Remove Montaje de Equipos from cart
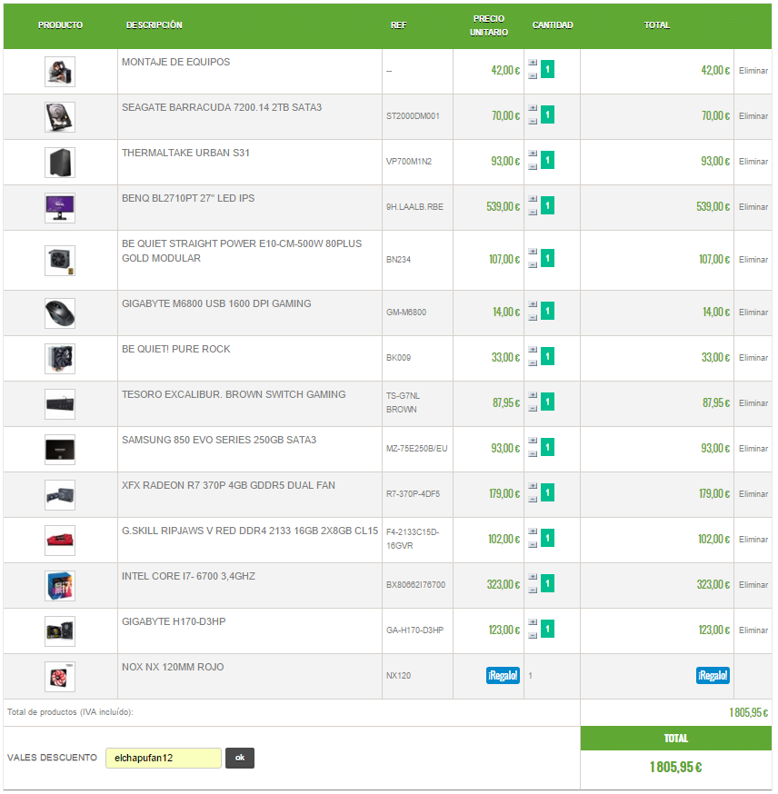778x794 pixels. (753, 71)
